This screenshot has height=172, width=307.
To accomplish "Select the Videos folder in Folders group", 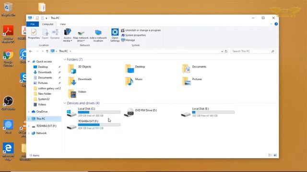I will tap(77, 94).
